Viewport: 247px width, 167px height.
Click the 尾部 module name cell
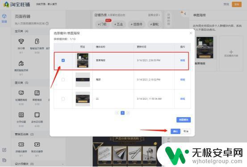(98, 80)
